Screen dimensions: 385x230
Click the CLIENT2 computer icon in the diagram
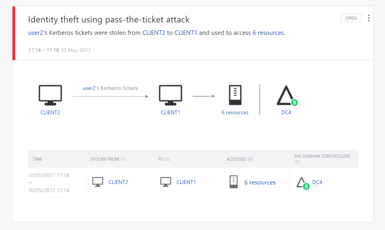[x=50, y=95]
